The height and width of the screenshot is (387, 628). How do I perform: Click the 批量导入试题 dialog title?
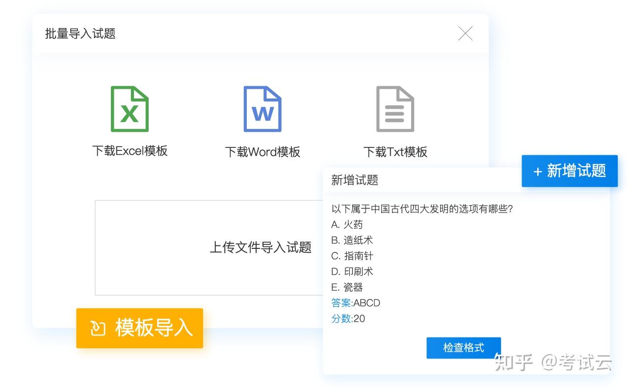pyautogui.click(x=80, y=33)
